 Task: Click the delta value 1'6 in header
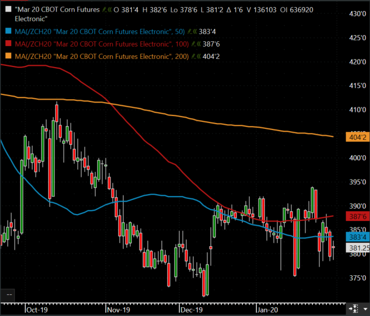click(235, 10)
